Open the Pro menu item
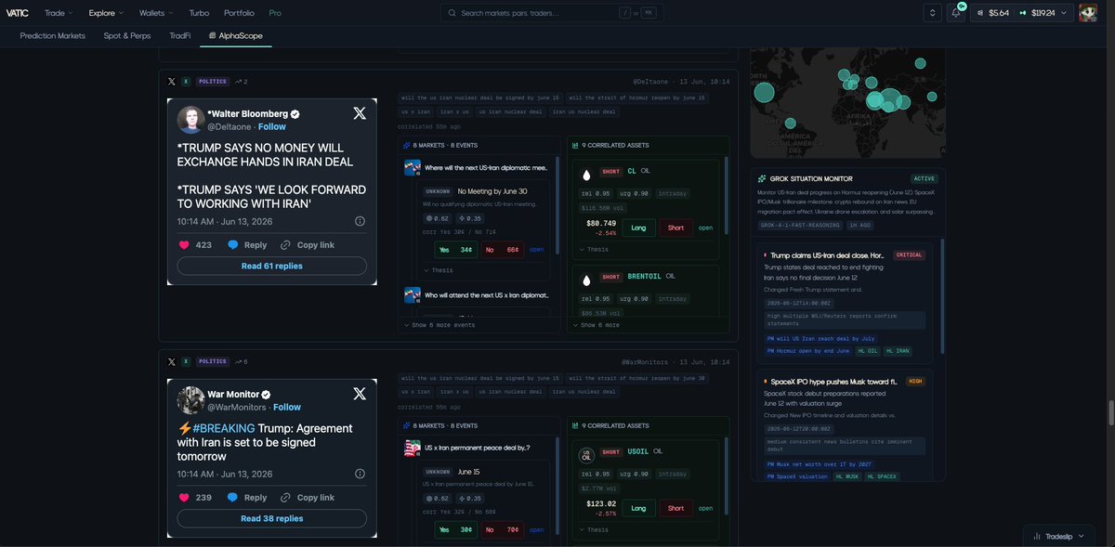1115x547 pixels. click(275, 13)
